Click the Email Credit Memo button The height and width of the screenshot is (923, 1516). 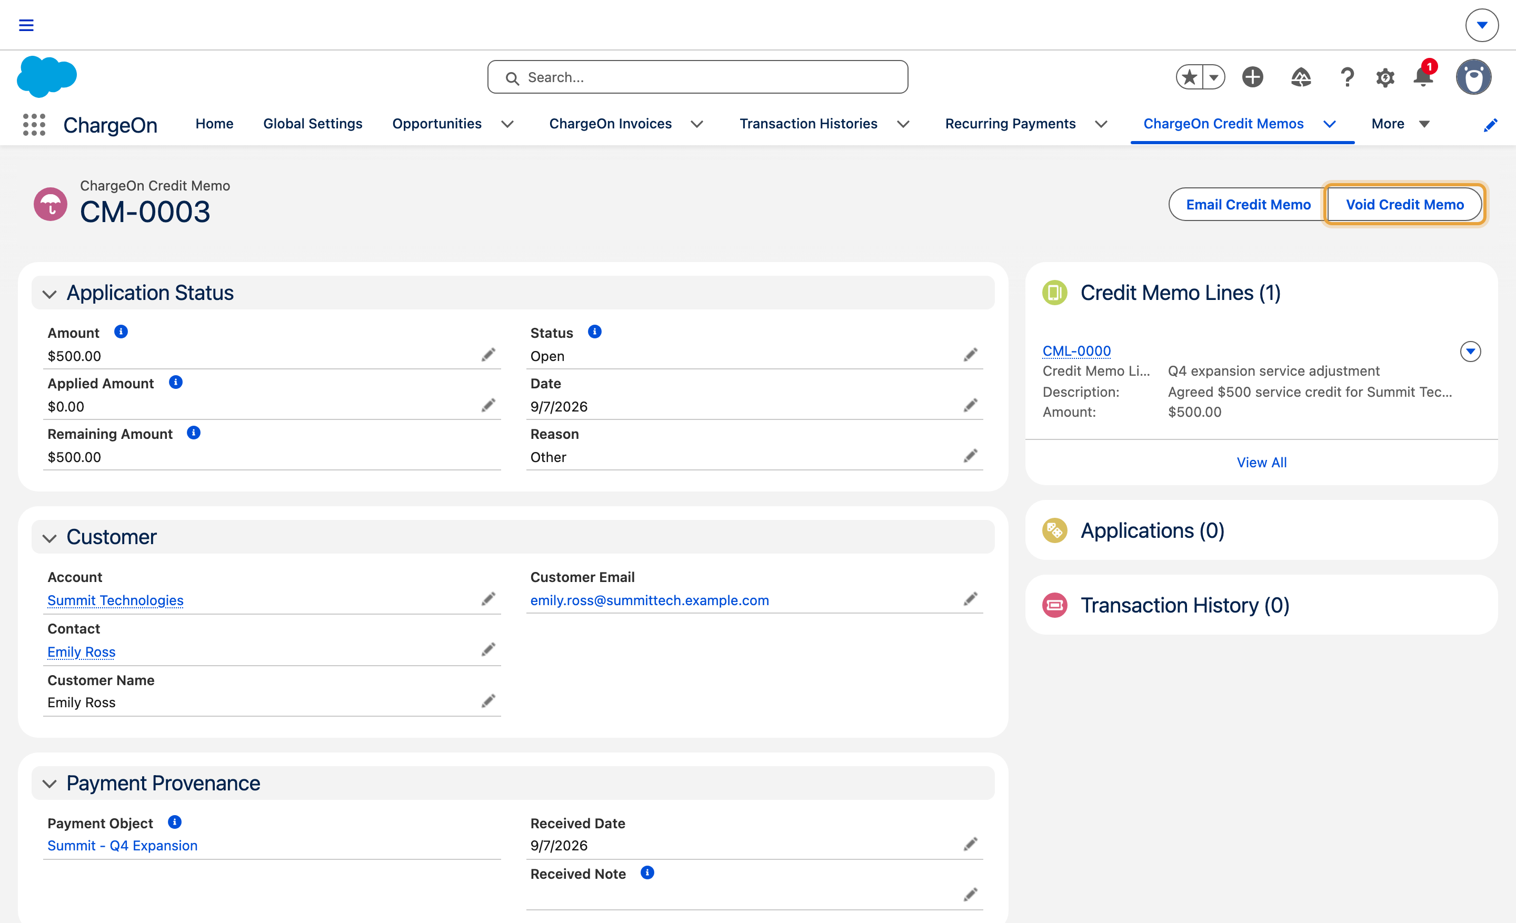1248,205
